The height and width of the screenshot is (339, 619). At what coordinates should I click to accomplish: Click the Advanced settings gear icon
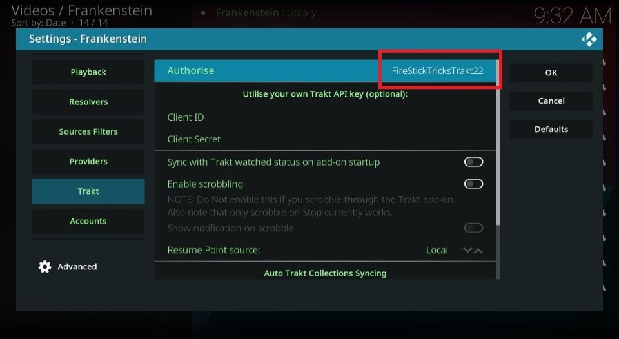pyautogui.click(x=44, y=267)
